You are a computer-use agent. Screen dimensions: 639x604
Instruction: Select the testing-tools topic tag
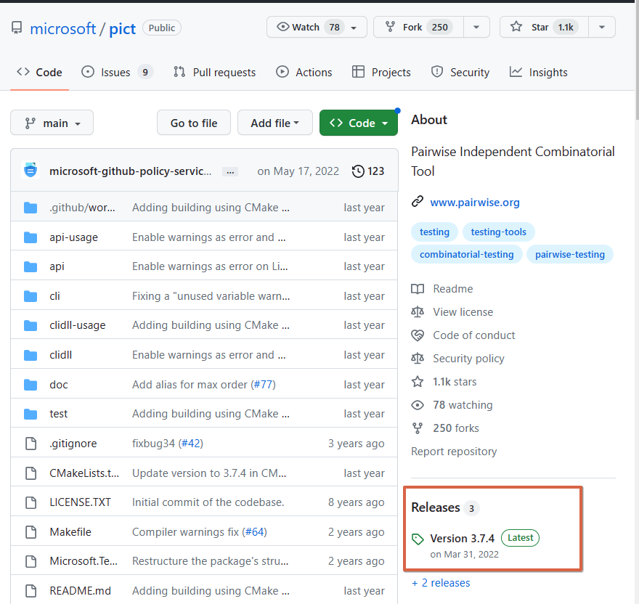[x=498, y=232]
